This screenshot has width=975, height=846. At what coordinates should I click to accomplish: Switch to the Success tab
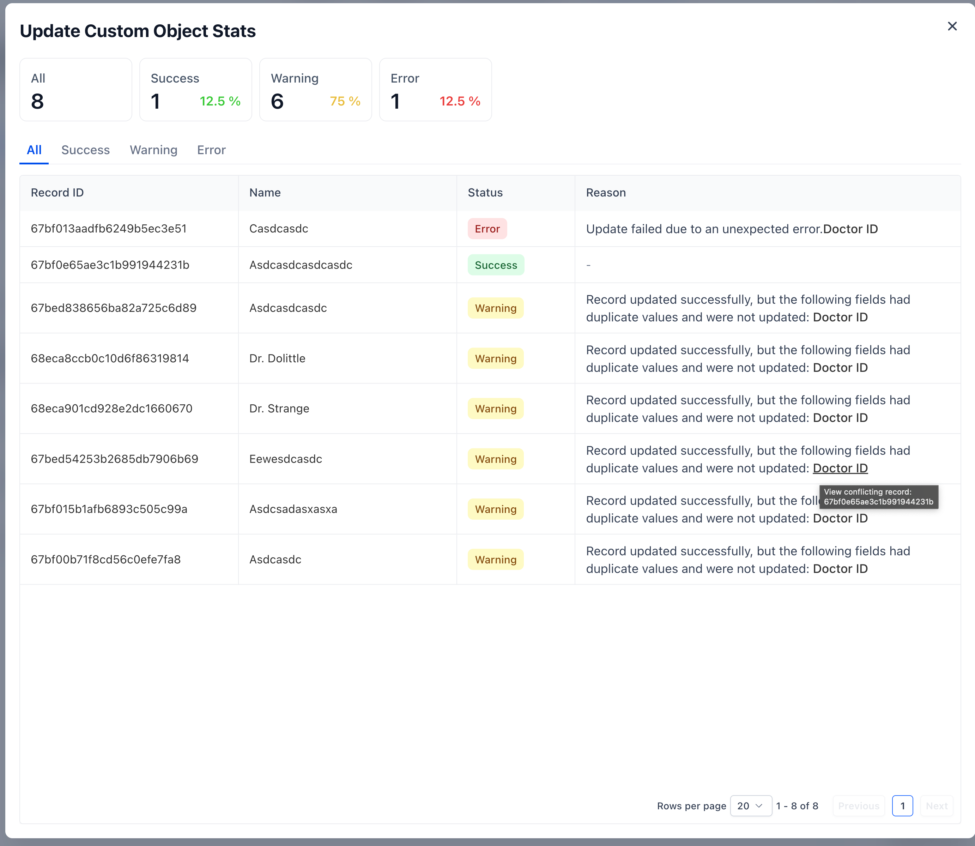pos(85,150)
